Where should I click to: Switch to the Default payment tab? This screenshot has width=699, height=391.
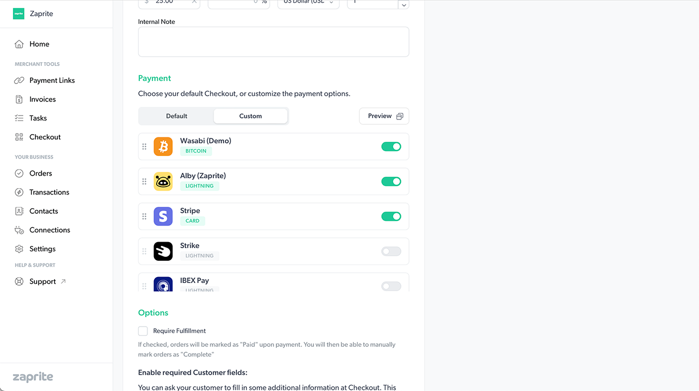point(176,116)
